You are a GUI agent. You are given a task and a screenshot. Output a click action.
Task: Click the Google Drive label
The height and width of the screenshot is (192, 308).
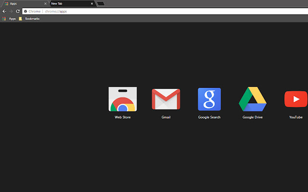click(253, 117)
